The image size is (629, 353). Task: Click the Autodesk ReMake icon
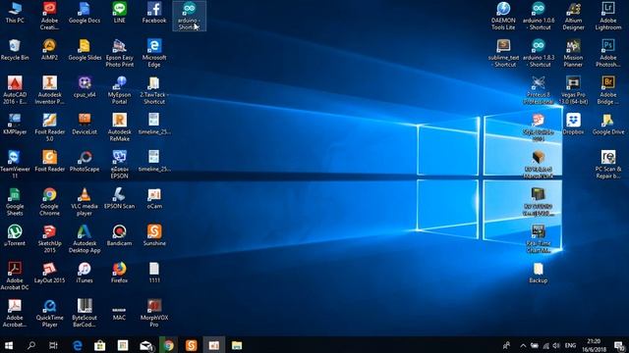click(x=119, y=127)
